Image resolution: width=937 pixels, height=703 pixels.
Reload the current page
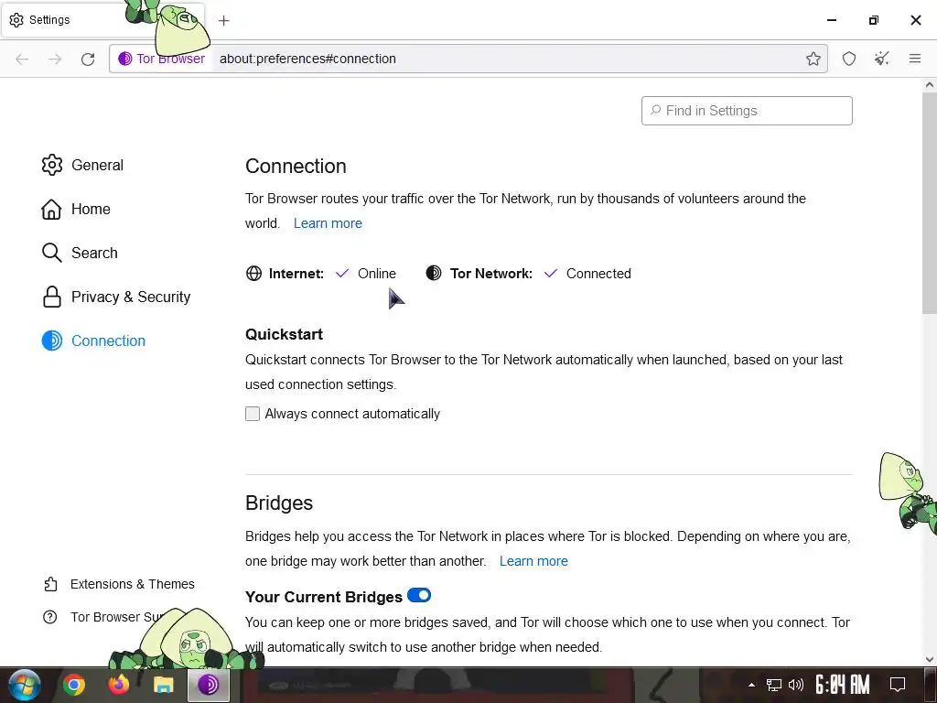88,59
